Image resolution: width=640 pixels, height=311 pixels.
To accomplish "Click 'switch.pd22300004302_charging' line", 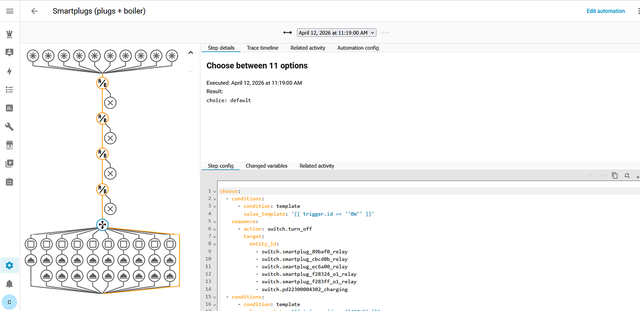I will [x=304, y=289].
